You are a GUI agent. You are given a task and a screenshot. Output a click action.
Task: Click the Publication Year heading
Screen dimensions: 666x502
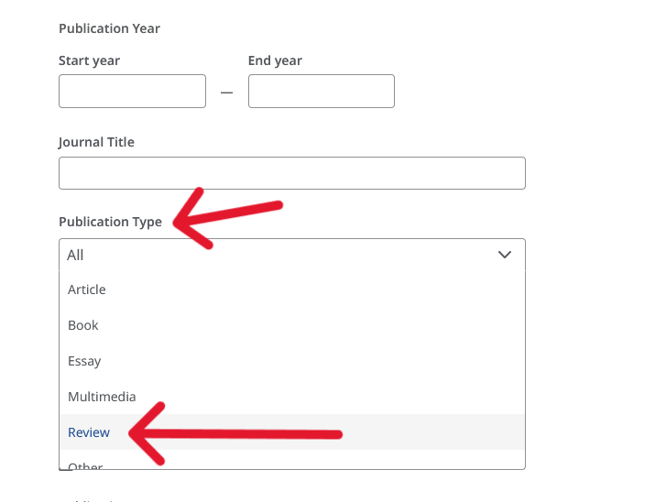[x=109, y=28]
